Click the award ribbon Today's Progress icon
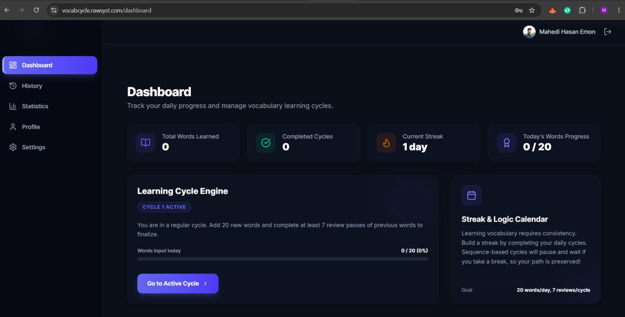The height and width of the screenshot is (317, 625). coord(507,143)
